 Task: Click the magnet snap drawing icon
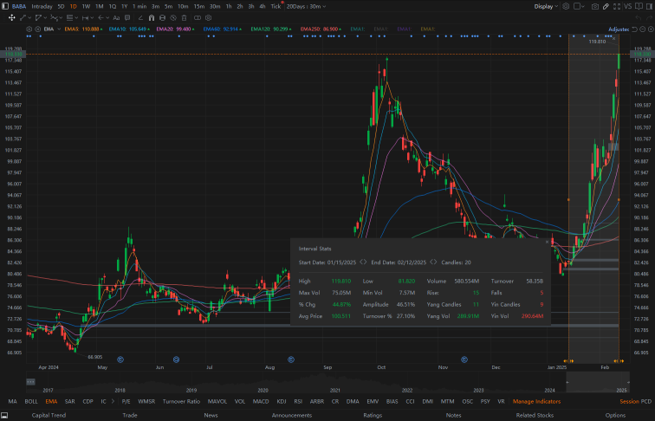click(x=152, y=16)
